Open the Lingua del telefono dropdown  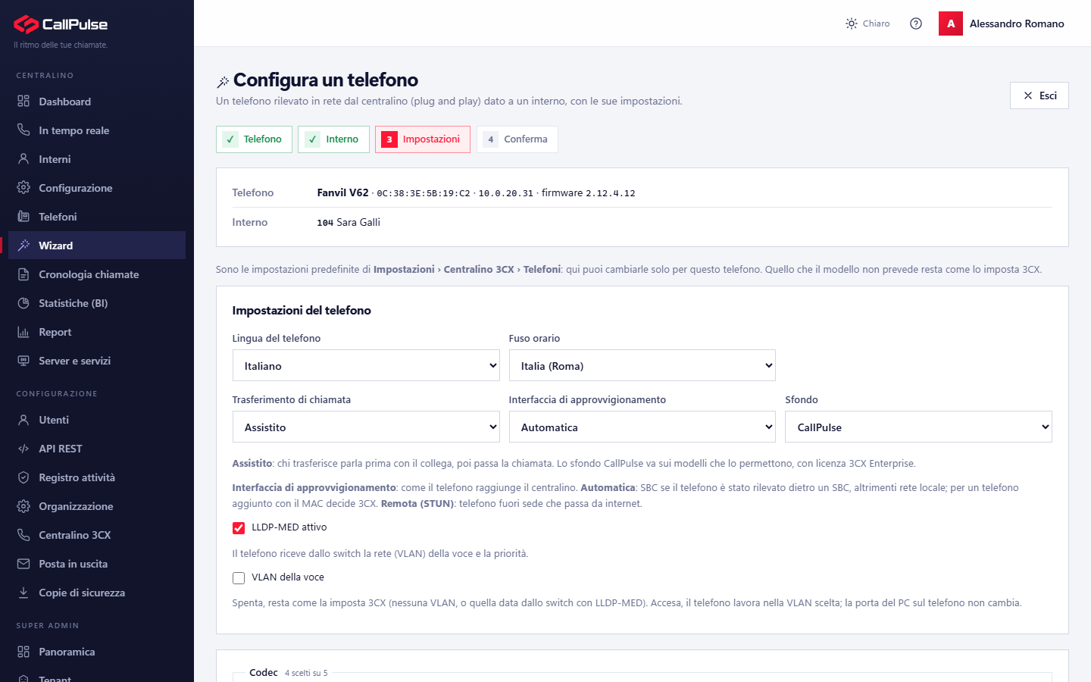click(x=366, y=365)
